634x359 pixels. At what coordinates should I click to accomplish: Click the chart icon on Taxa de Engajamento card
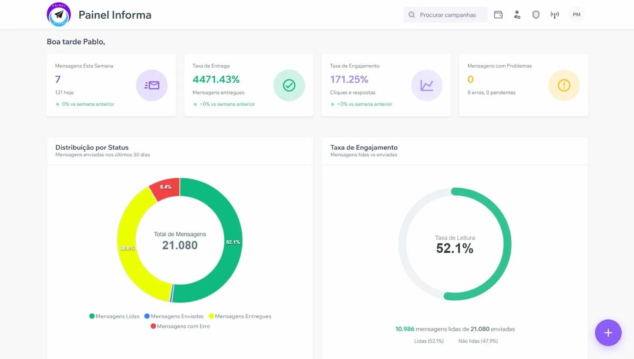[x=427, y=85]
